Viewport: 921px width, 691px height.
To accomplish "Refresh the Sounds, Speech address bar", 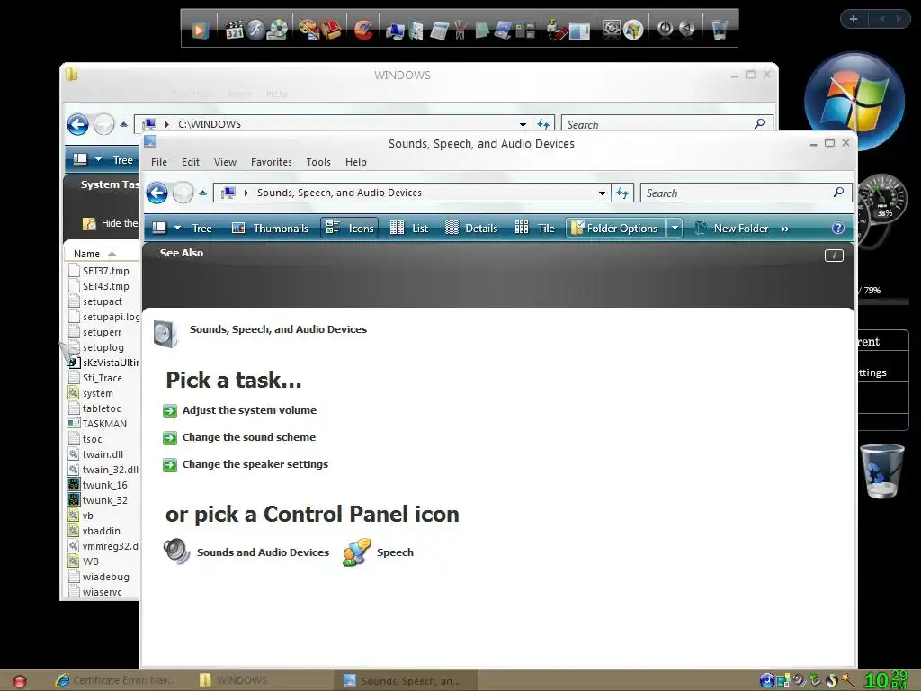I will (622, 193).
